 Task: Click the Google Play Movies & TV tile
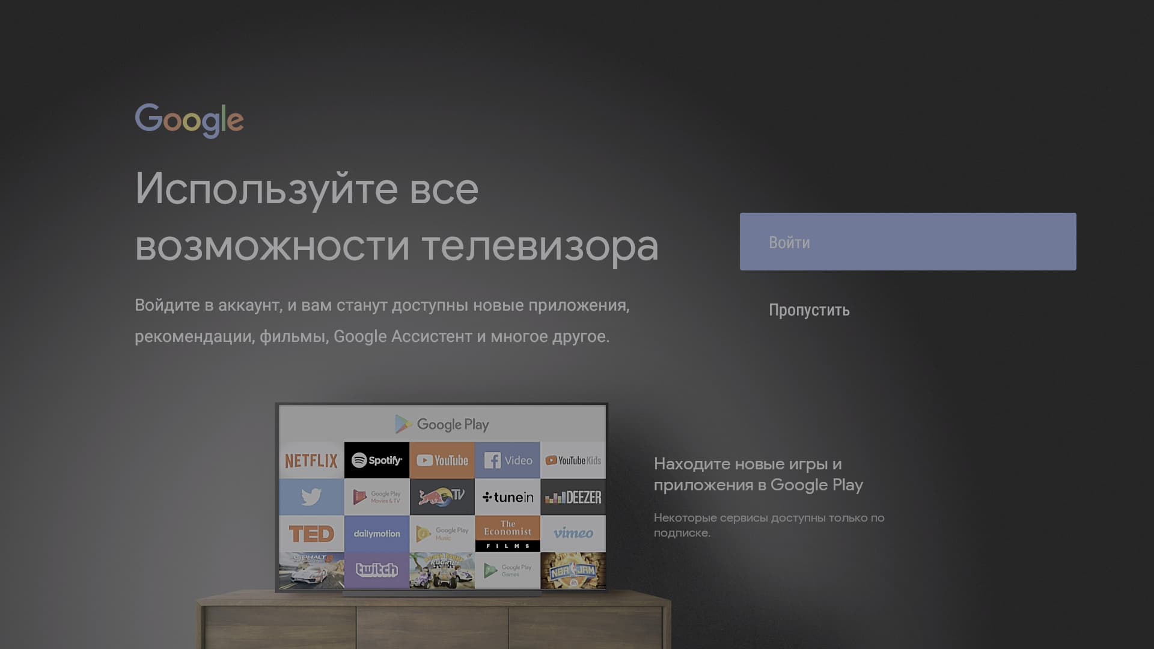377,498
